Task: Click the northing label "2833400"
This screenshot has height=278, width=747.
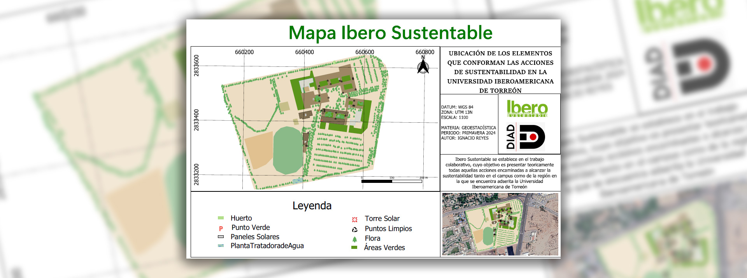Action: point(196,120)
